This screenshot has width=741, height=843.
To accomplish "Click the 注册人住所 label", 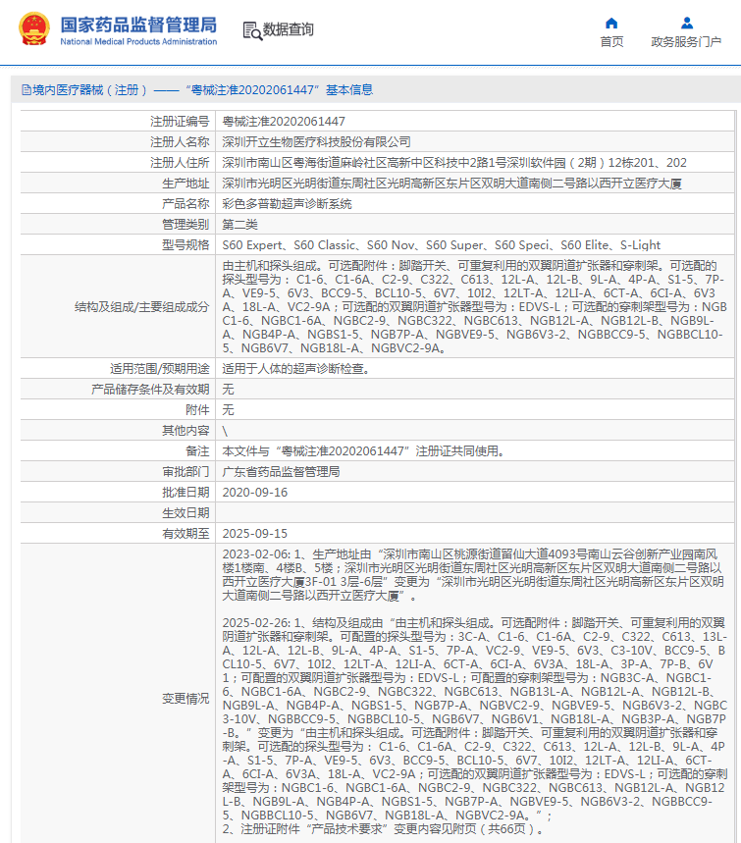I will [180, 162].
